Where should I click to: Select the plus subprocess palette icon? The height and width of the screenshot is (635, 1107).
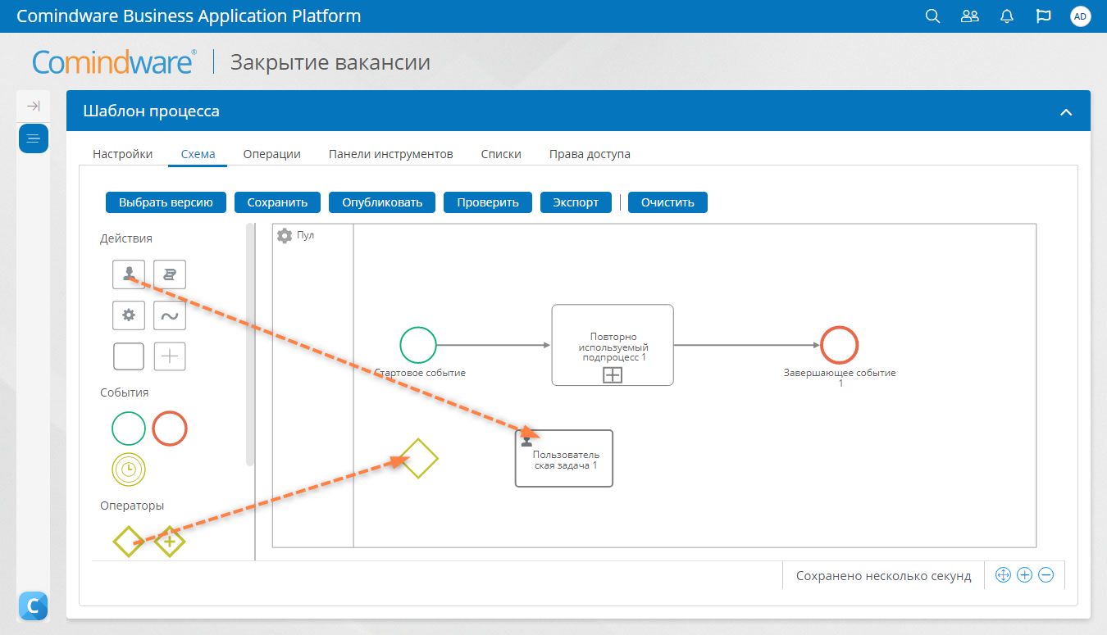tap(170, 356)
